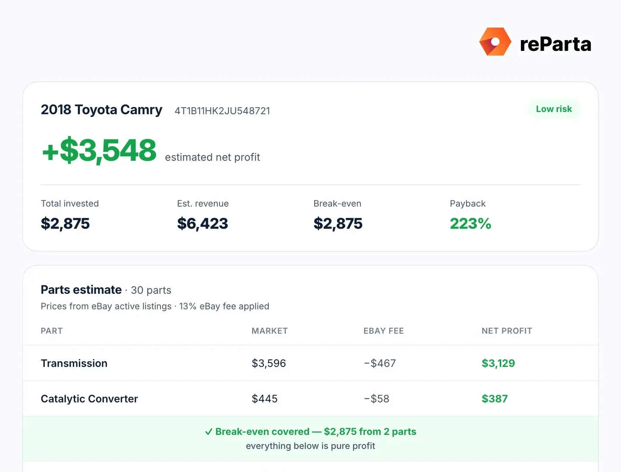The height and width of the screenshot is (472, 621).
Task: Click the 2018 Toyota Camry title
Action: (101, 109)
